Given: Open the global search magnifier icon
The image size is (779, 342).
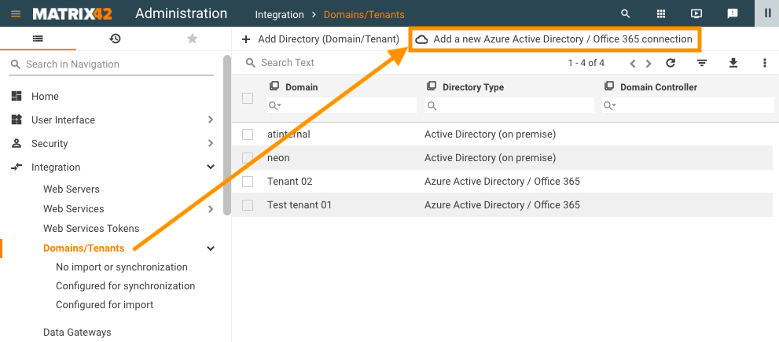Looking at the screenshot, I should coord(626,14).
